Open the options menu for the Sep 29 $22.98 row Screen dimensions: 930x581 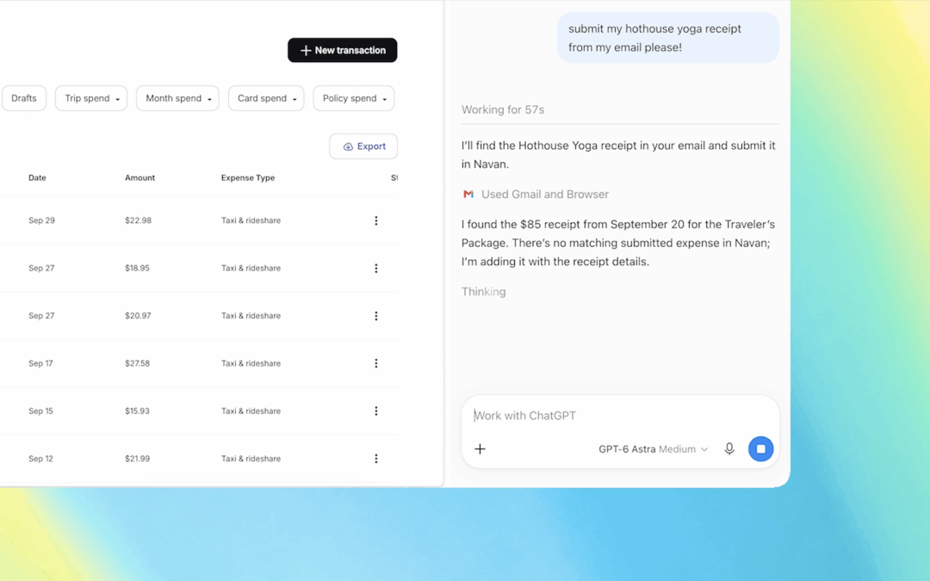point(376,220)
